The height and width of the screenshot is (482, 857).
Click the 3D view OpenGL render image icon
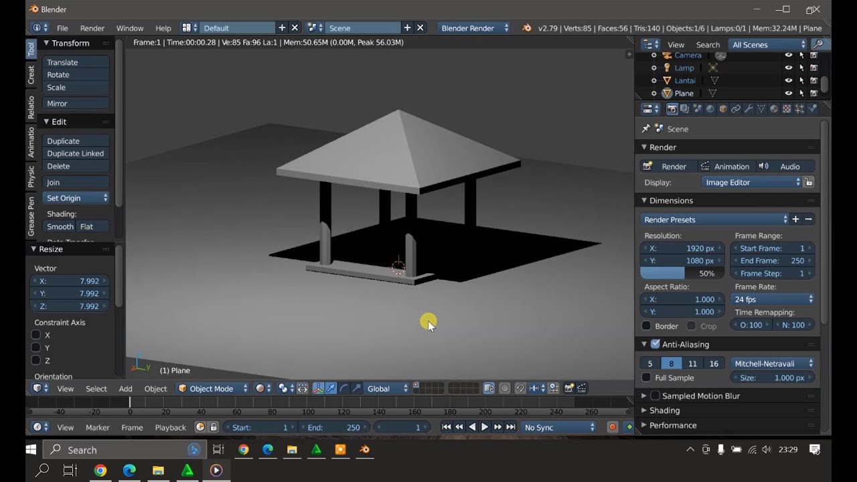569,388
